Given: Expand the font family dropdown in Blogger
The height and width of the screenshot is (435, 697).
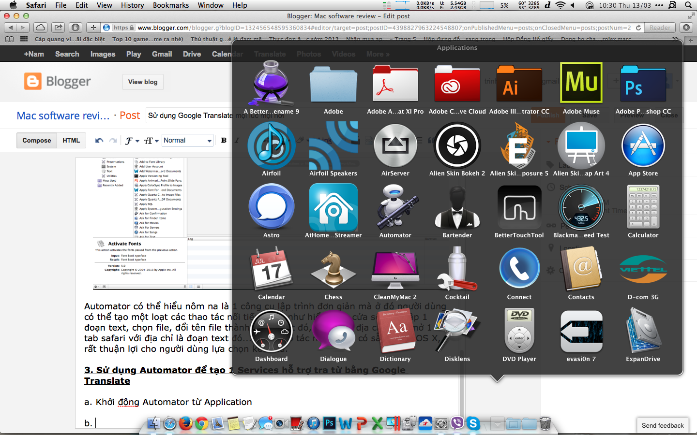Looking at the screenshot, I should click(x=132, y=141).
